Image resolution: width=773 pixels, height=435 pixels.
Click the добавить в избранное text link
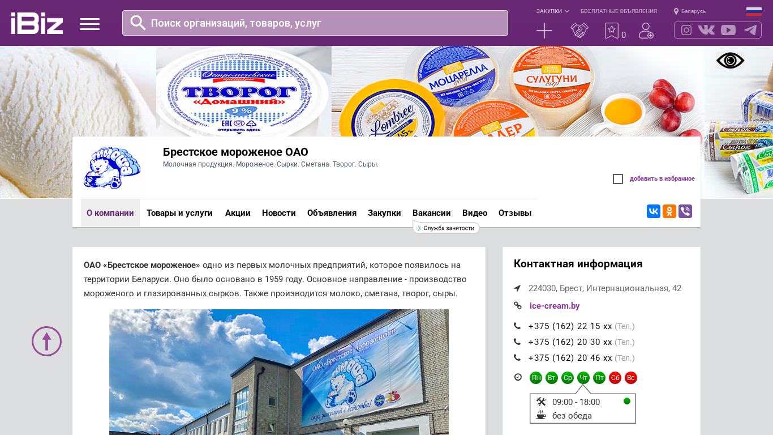pos(662,179)
